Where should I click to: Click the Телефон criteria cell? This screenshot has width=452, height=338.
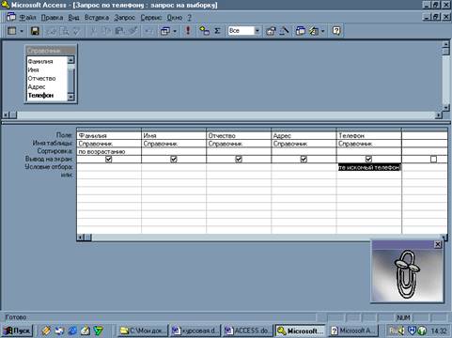369,167
